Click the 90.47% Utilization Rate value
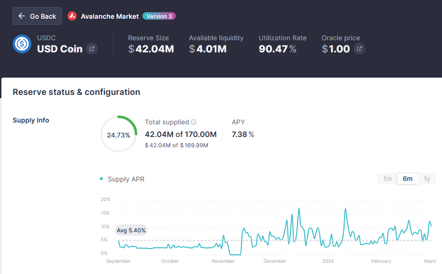Screen dimensions: 442x274 277,49
